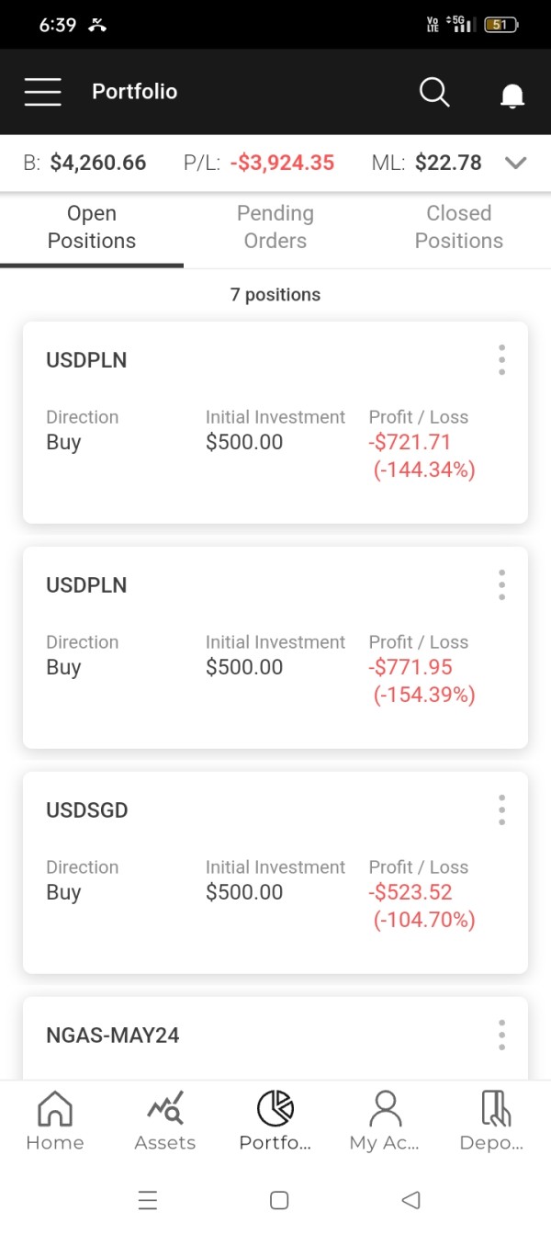Tap the USDSGD position card title
551x1234 pixels.
(x=87, y=810)
